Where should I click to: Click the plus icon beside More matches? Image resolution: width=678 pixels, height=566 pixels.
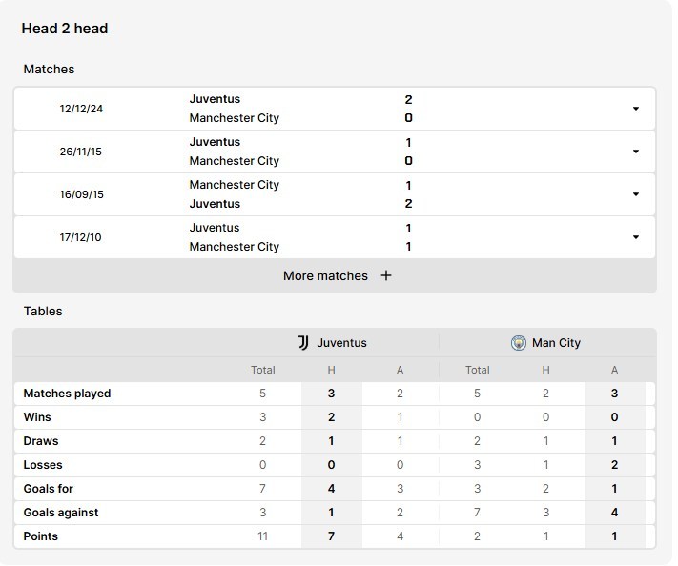(386, 276)
